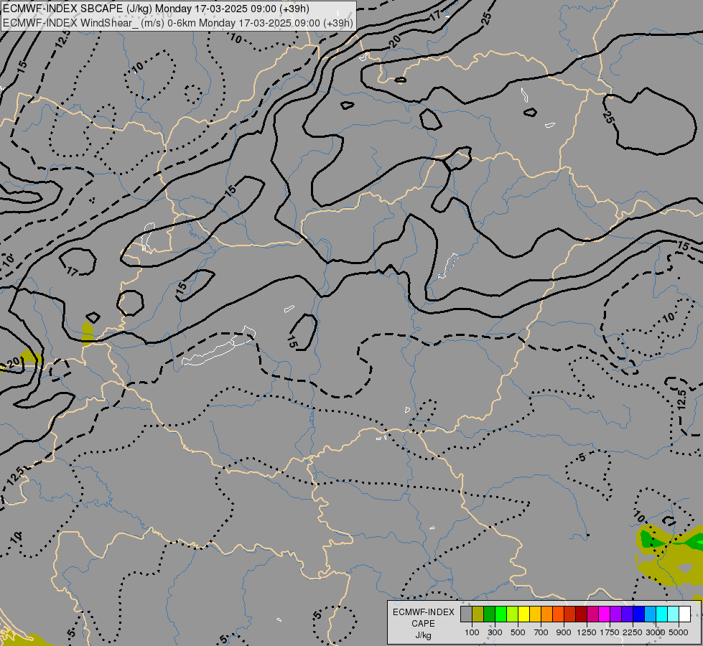Click the legend value 900
Screen dimensions: 703x646
point(564,632)
